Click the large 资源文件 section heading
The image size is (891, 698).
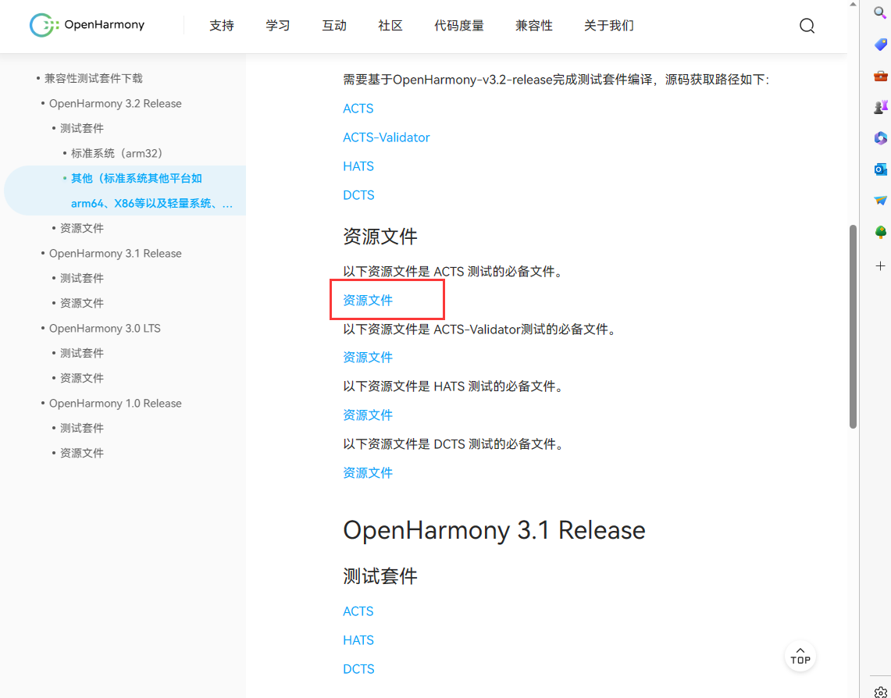coord(380,236)
